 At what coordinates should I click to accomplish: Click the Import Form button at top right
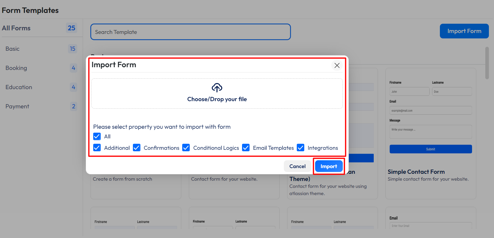coord(464,31)
